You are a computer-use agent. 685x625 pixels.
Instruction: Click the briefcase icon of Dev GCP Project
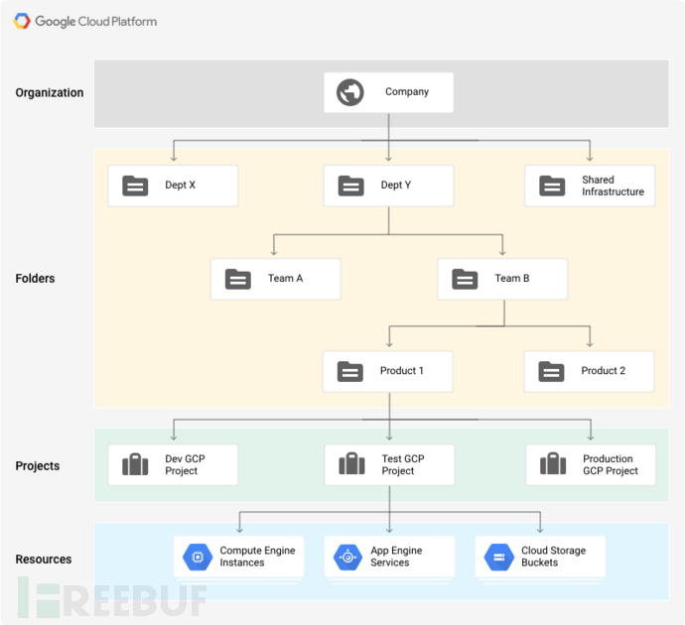click(x=135, y=464)
